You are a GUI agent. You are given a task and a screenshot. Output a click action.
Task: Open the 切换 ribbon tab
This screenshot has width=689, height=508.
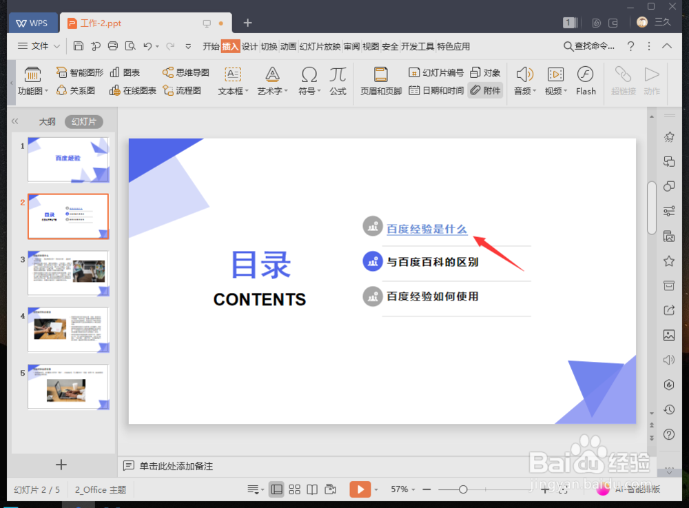click(x=269, y=46)
